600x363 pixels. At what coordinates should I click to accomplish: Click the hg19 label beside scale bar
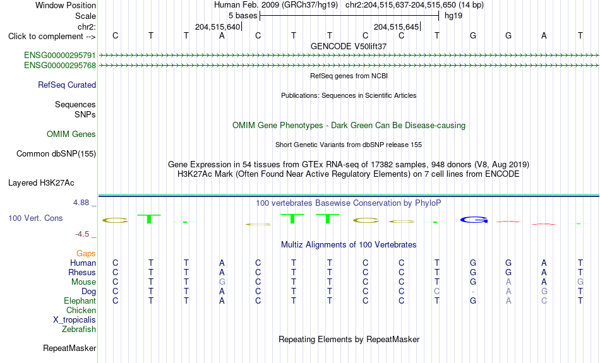453,16
